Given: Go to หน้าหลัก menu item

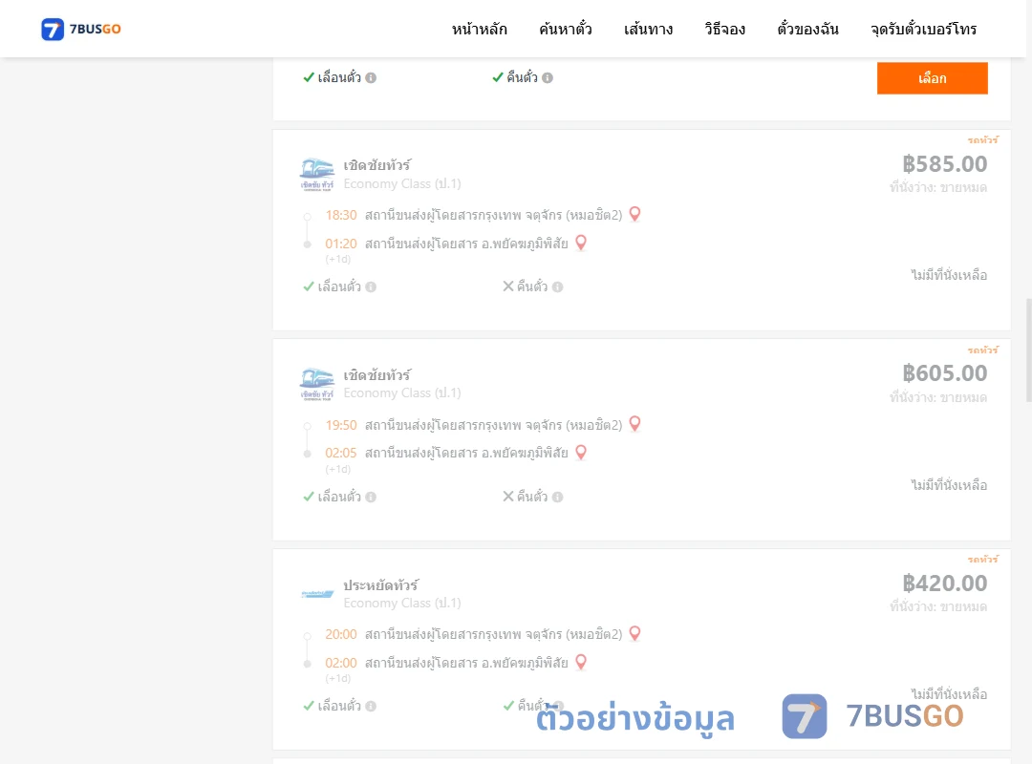Looking at the screenshot, I should tap(479, 29).
